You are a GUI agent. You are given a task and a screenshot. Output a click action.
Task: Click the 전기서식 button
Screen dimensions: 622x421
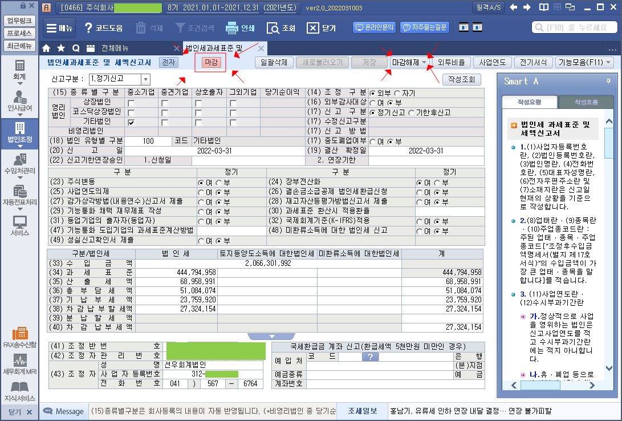[x=533, y=62]
